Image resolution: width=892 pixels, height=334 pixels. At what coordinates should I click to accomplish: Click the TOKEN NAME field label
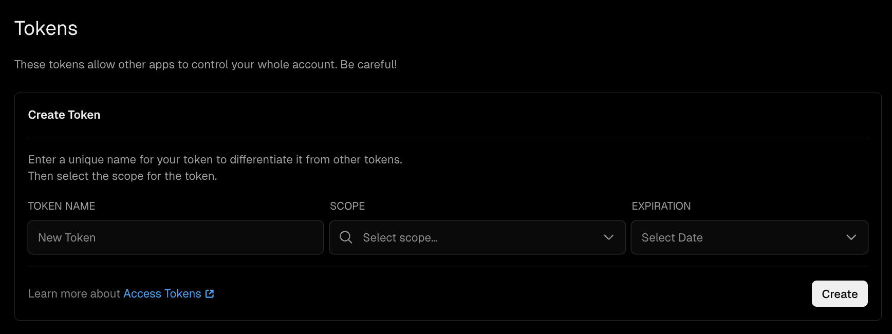point(61,206)
